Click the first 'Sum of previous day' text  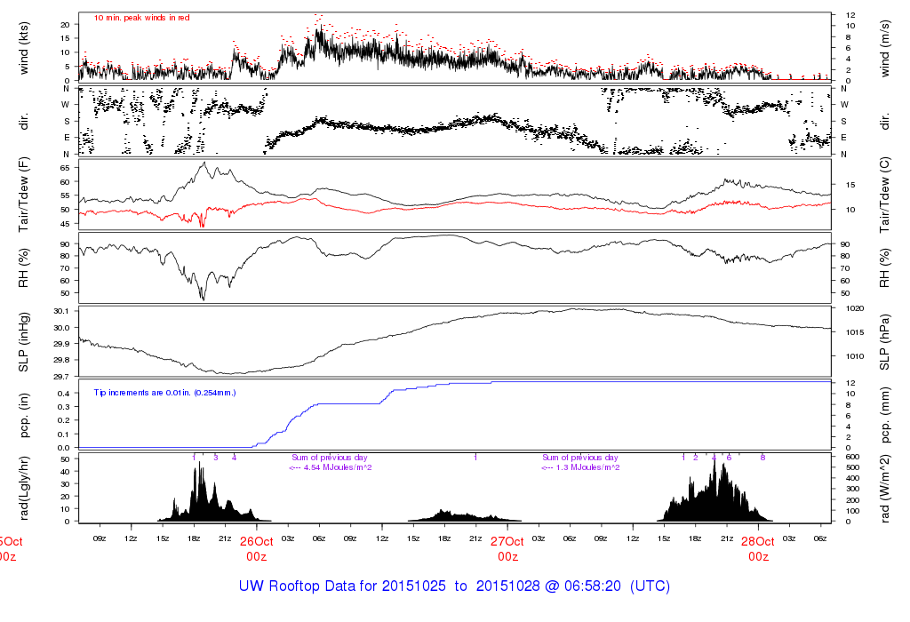pos(329,458)
